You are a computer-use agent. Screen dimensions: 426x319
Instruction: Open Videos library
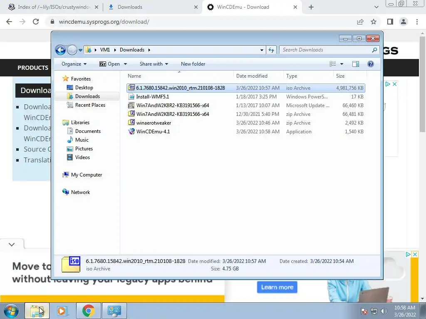(x=82, y=157)
